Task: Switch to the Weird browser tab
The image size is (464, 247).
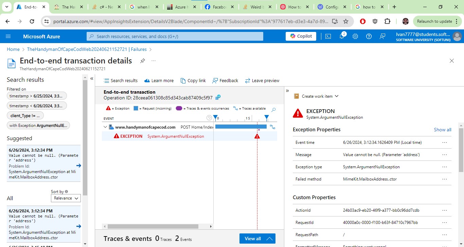Action: click(256, 7)
